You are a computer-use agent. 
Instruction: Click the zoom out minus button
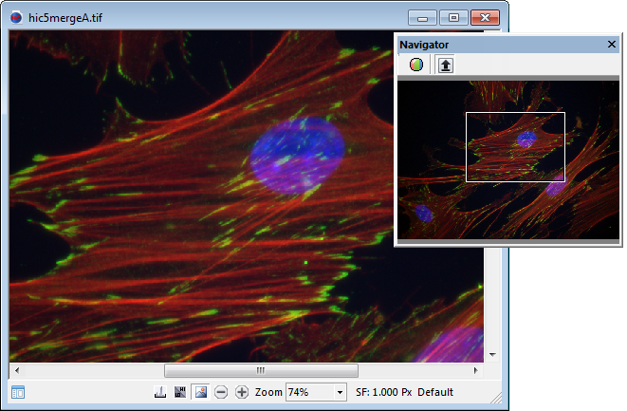(221, 392)
